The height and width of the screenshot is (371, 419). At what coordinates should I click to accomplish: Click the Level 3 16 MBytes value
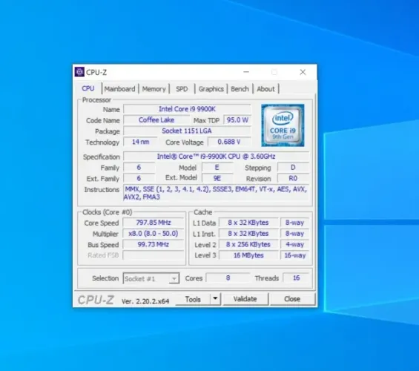[x=248, y=255]
